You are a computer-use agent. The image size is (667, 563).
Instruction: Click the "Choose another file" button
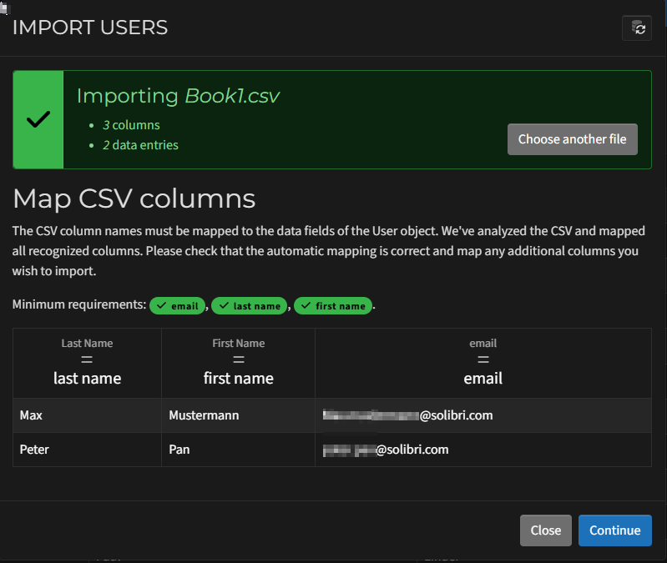[572, 139]
